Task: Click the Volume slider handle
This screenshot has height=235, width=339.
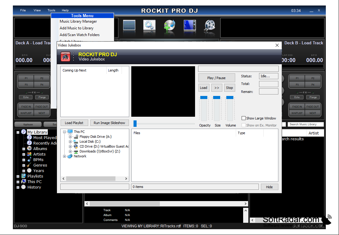Action: point(230,97)
